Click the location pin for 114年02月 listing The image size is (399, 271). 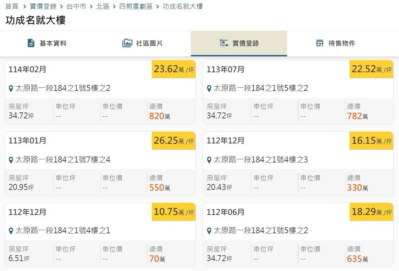[11, 88]
